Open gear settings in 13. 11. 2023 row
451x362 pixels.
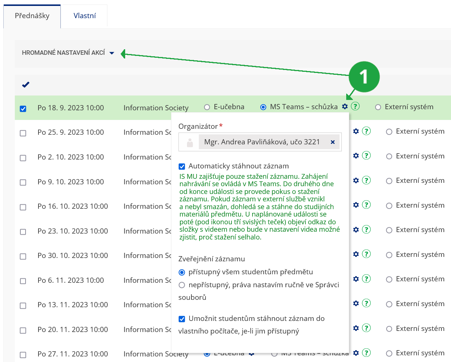(356, 304)
